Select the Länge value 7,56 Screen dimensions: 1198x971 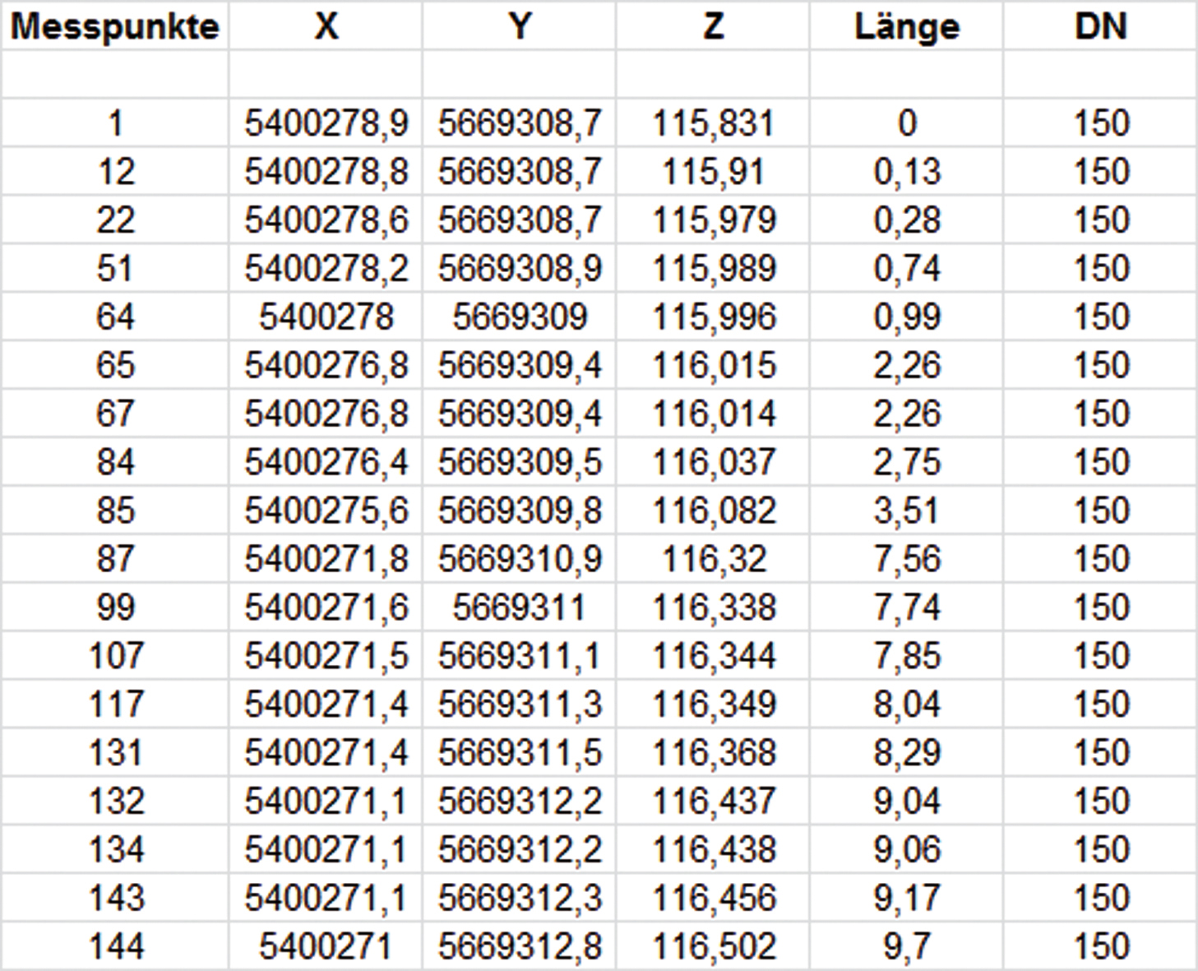[906, 559]
